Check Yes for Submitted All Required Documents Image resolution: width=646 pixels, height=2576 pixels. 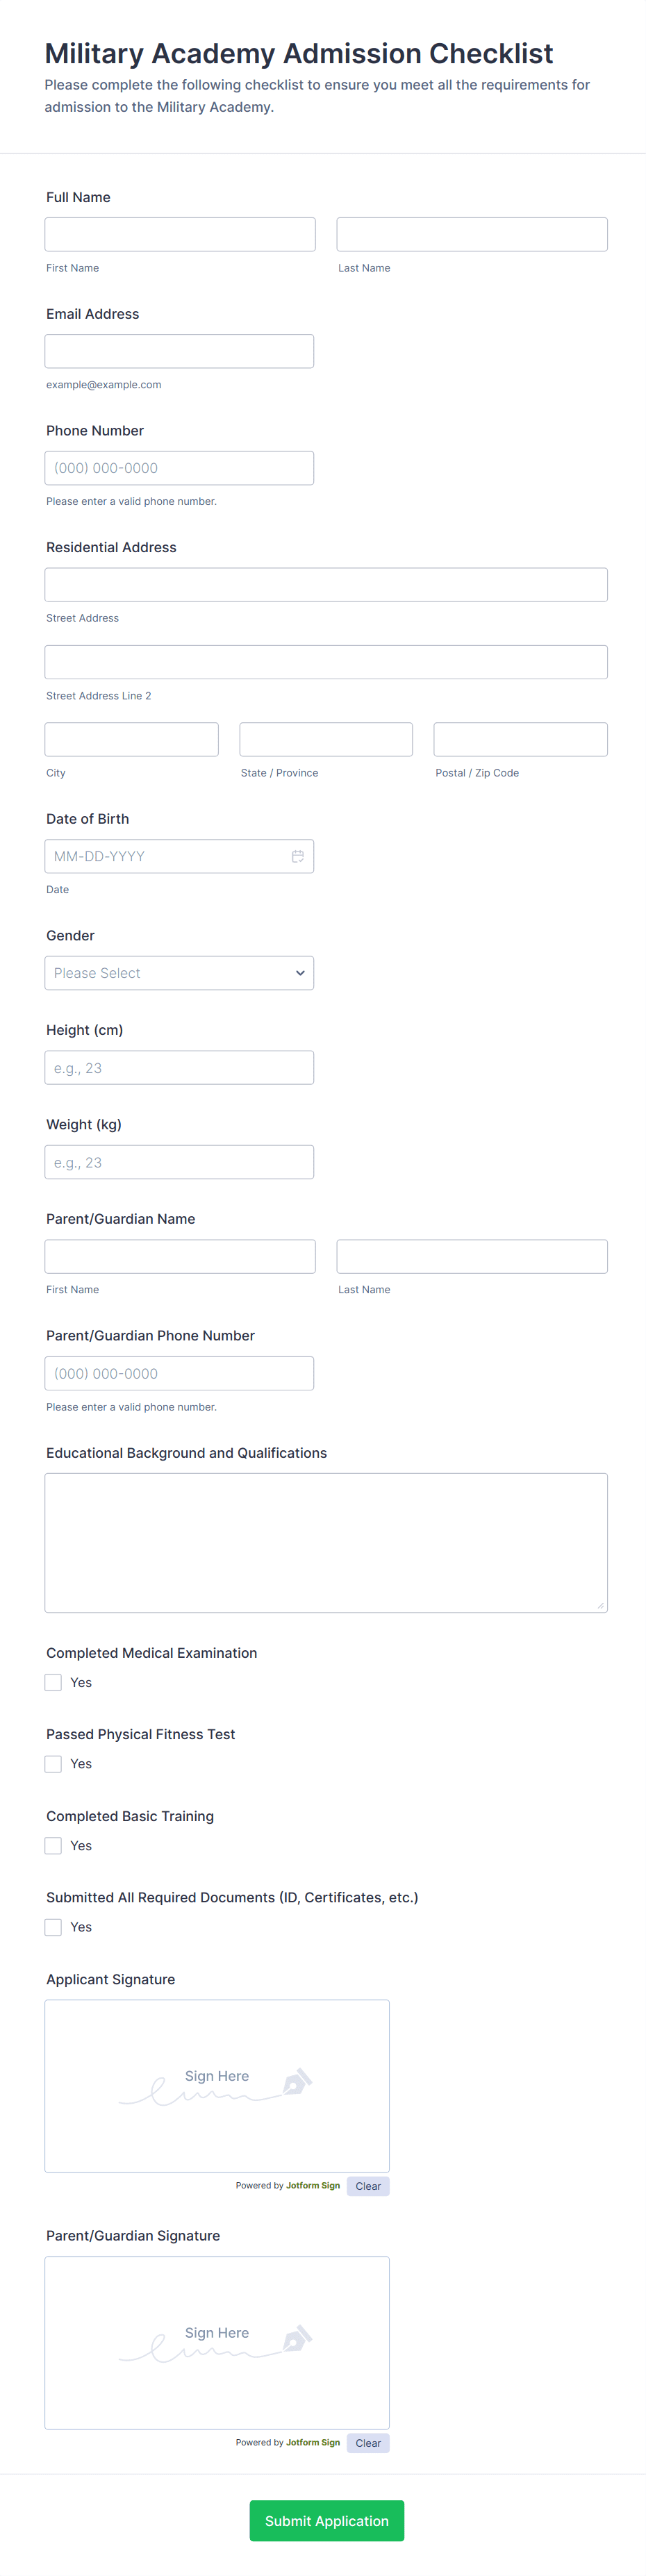(x=53, y=1926)
